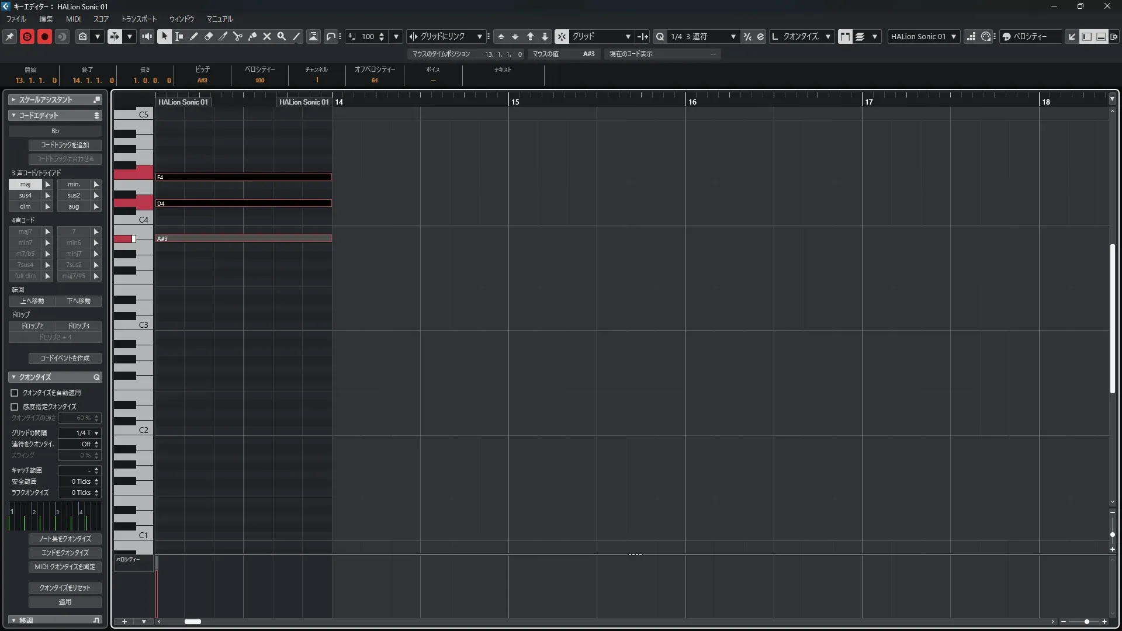Enable auto-apply quantize checkbox
Screen dimensions: 1122x631
(x=15, y=393)
